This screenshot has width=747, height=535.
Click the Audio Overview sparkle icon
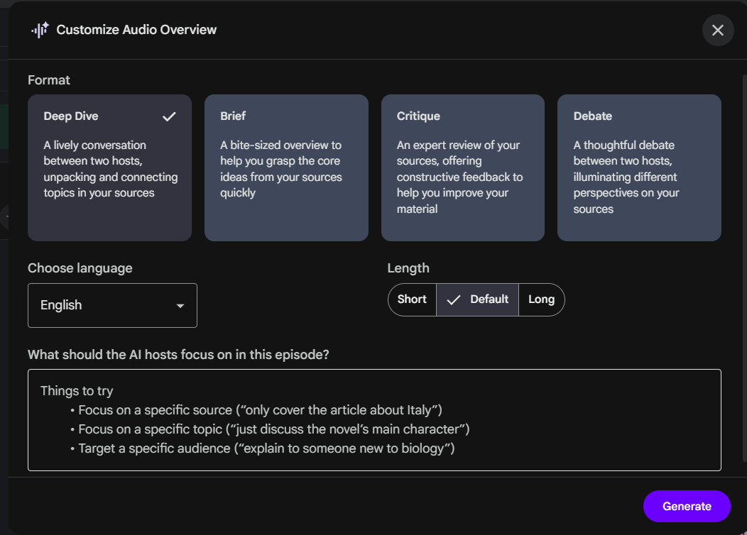tap(40, 30)
